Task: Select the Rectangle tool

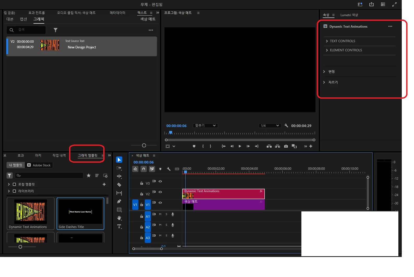Action: 119,210
